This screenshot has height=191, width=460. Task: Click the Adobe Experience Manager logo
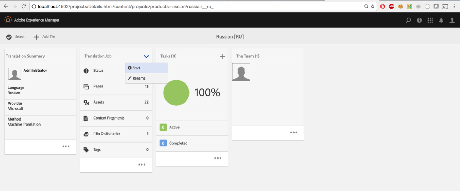coord(8,20)
